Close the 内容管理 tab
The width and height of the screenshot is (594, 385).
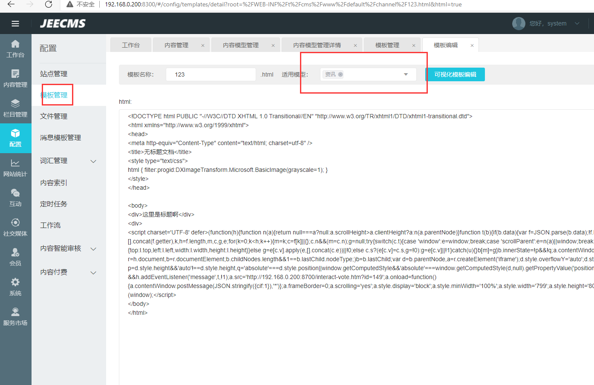[x=203, y=46]
